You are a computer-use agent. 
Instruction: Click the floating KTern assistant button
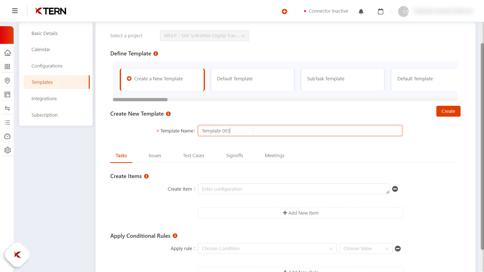click(x=17, y=255)
